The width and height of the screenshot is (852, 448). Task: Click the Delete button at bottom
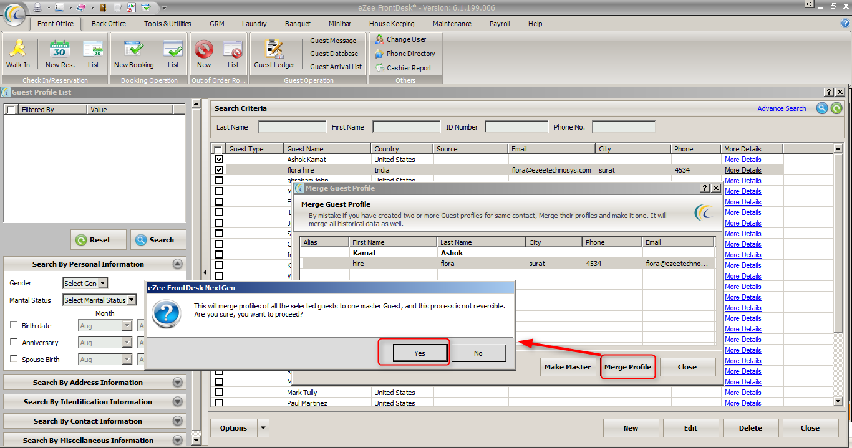(750, 428)
